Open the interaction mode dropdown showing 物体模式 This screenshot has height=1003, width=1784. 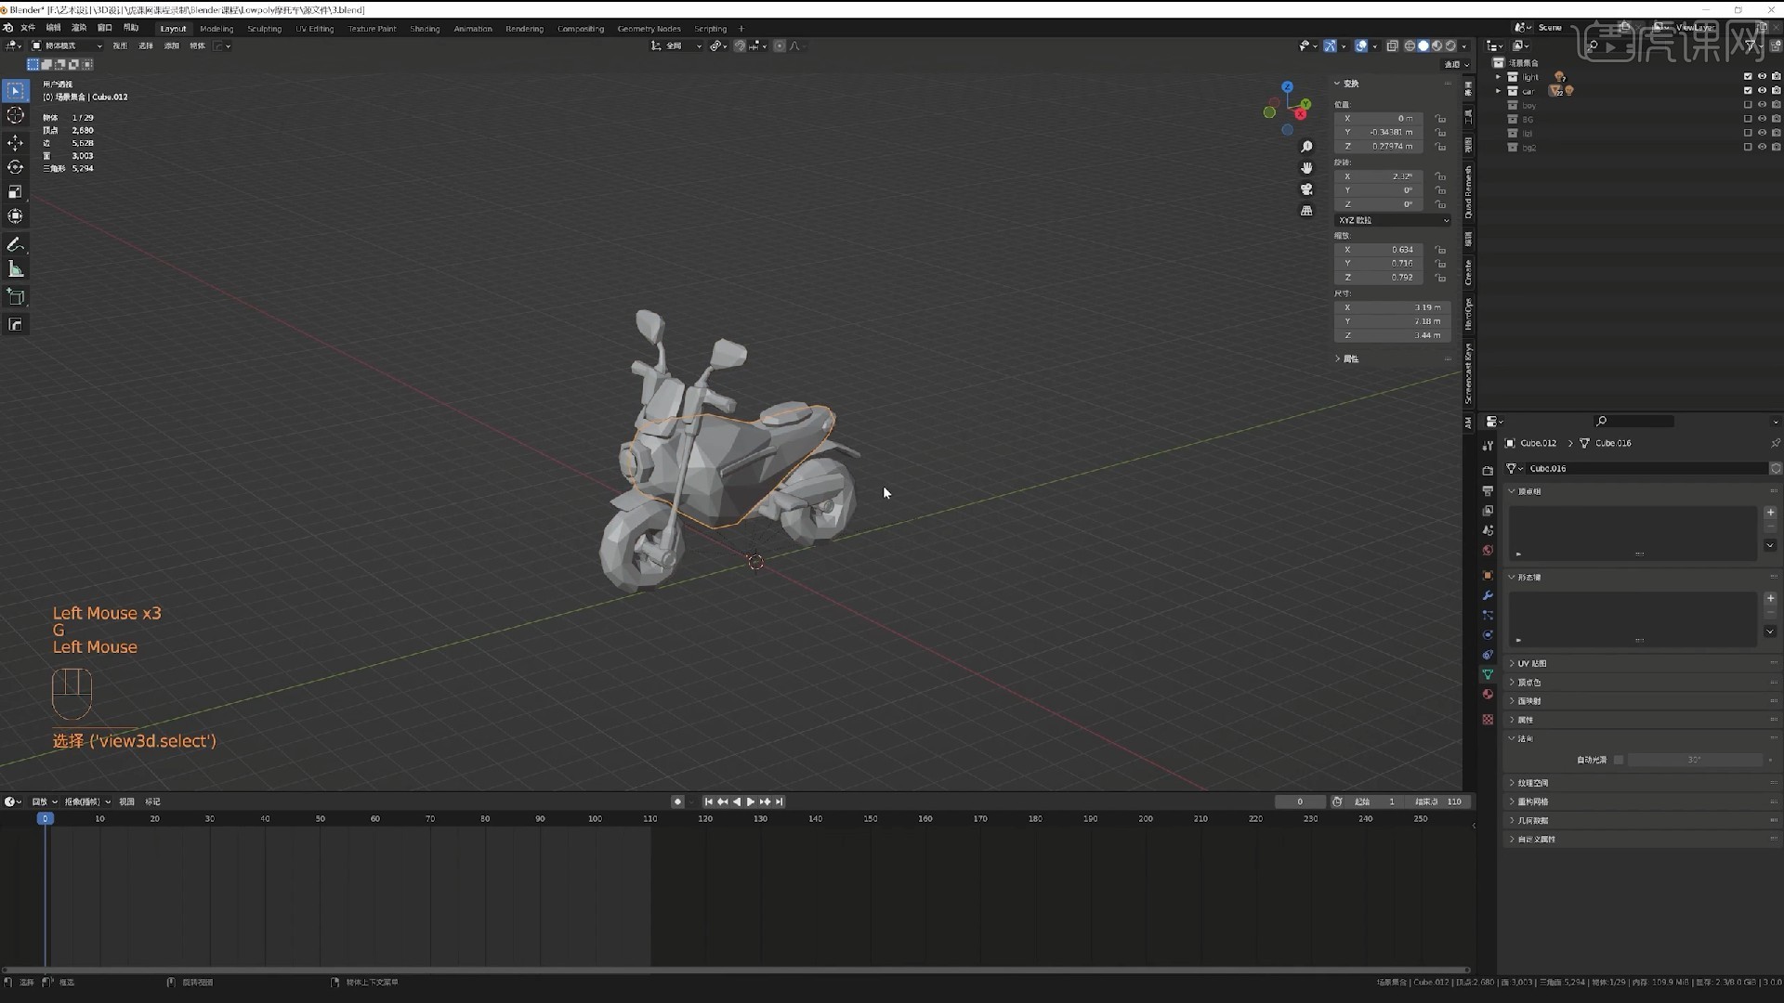click(x=65, y=46)
